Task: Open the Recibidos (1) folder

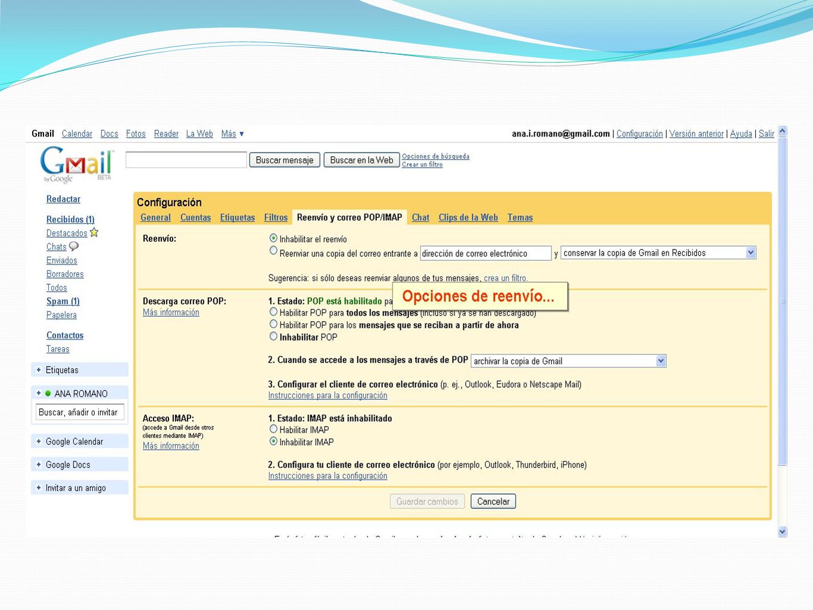Action: click(70, 219)
